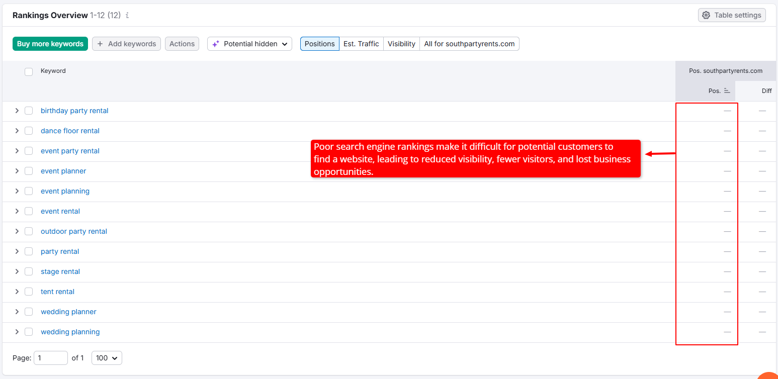778x379 pixels.
Task: Expand the dance floor rental row
Action: 17,131
